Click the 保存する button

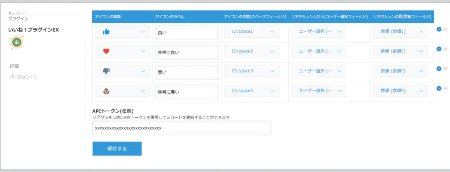[x=117, y=148]
